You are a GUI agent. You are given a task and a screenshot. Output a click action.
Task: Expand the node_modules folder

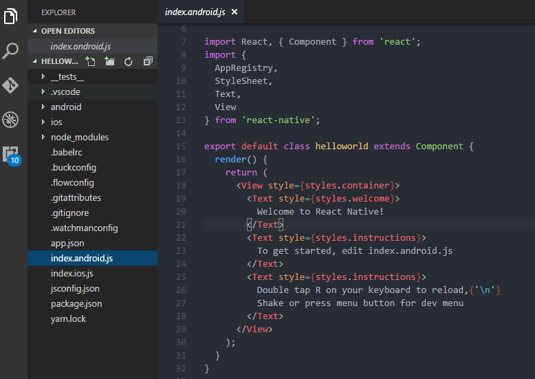(x=79, y=137)
